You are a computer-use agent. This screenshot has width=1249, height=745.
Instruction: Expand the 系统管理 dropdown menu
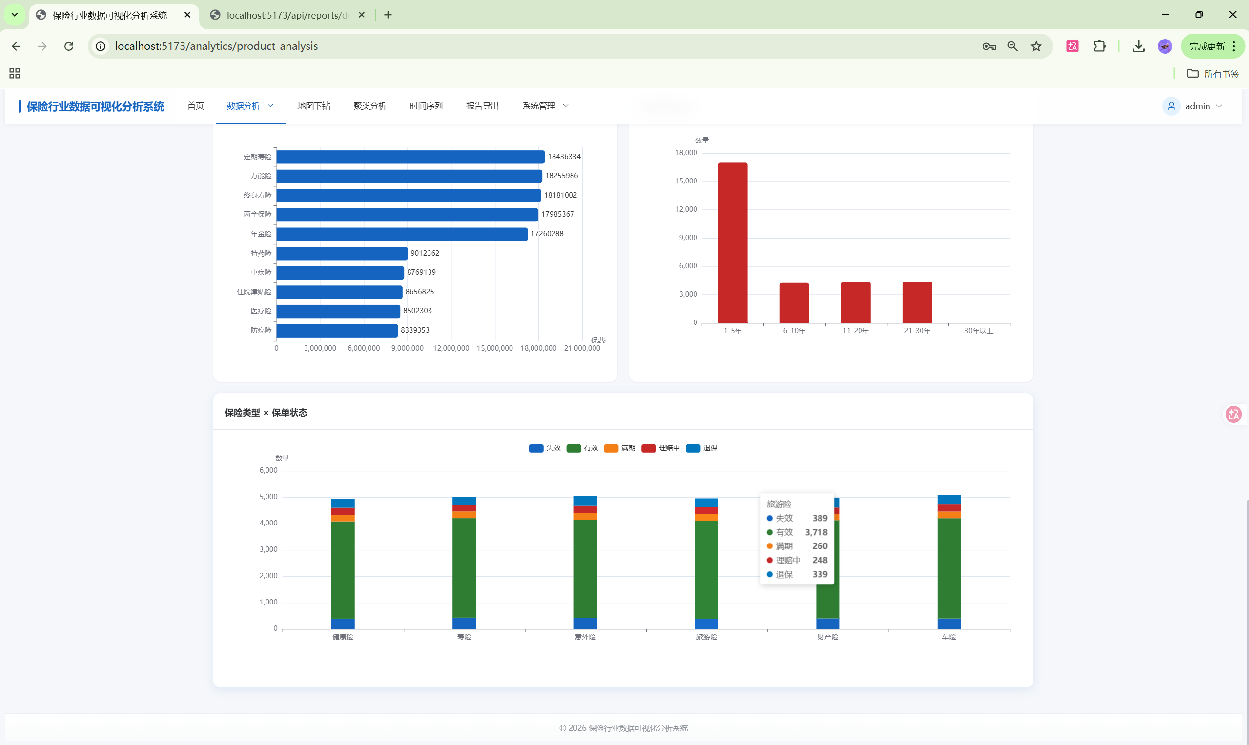[x=545, y=106]
